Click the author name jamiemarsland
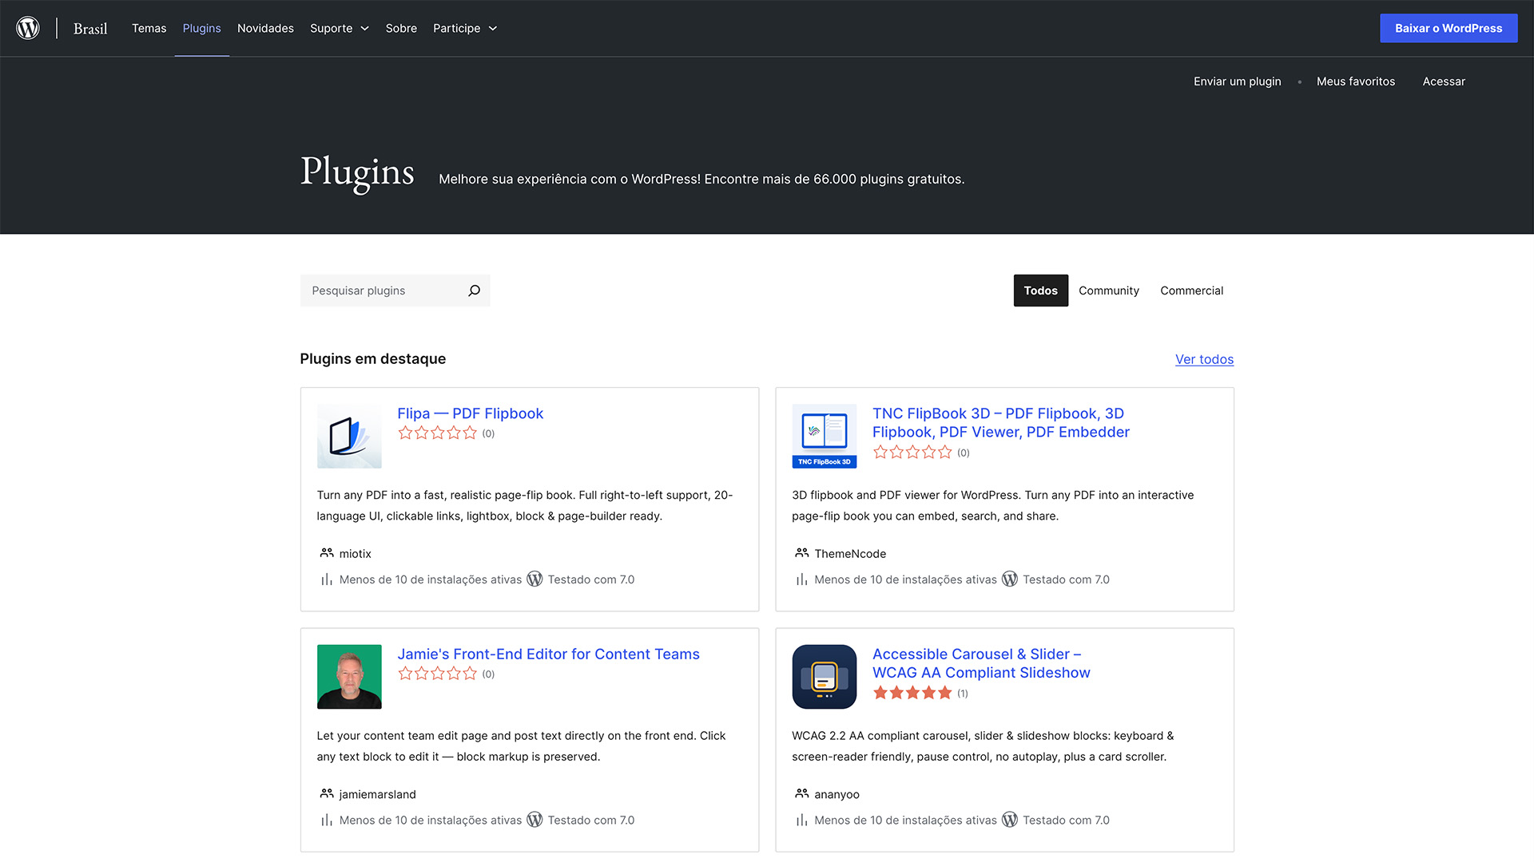This screenshot has width=1534, height=862. 377,794
